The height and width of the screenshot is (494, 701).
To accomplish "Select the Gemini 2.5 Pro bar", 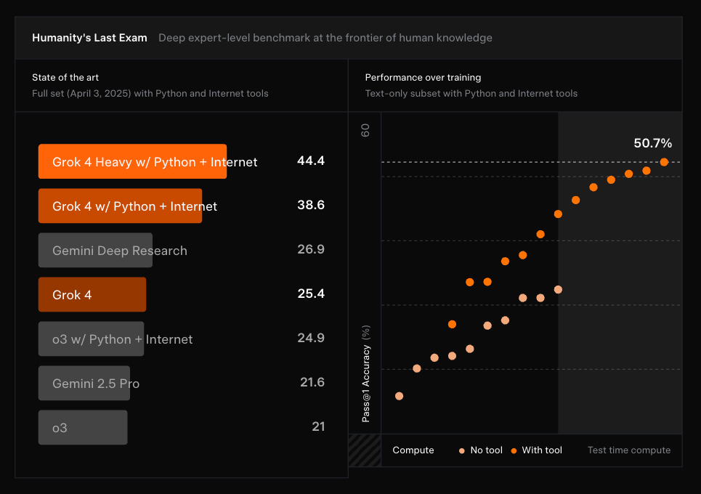I will (84, 383).
